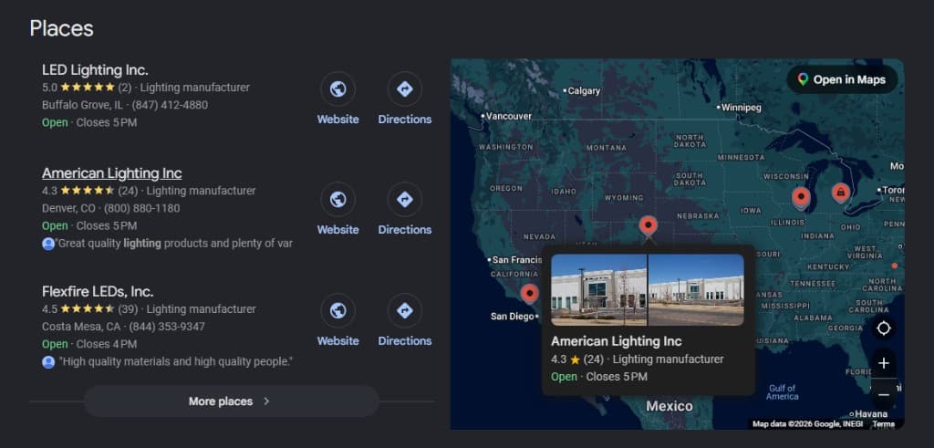Click the 5.0 rating of LED Lighting Inc.
Screen dimensions: 934x448
[x=49, y=87]
